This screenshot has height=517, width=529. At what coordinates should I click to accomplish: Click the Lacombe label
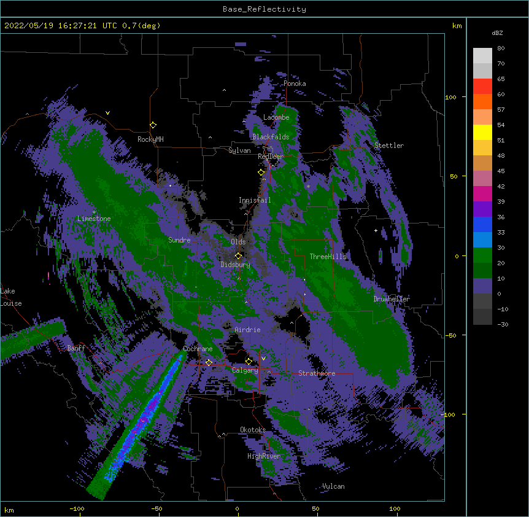(276, 117)
